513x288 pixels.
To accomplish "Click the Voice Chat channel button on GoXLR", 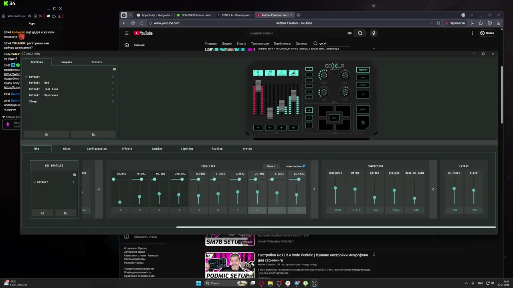I will pos(282,73).
